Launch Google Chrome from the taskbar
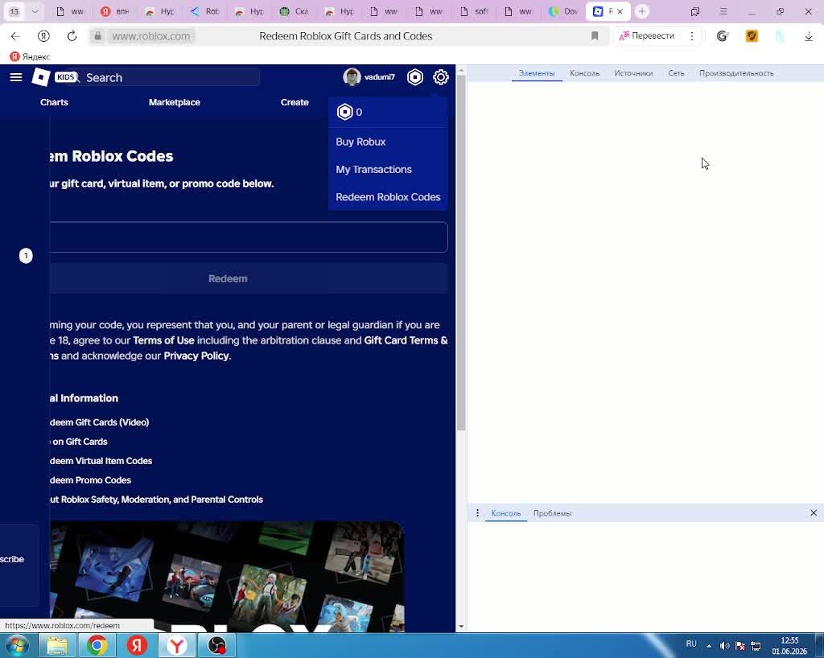 point(97,645)
